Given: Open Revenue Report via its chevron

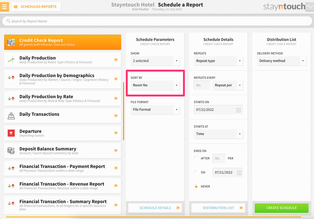Looking at the screenshot, I should tap(116, 186).
